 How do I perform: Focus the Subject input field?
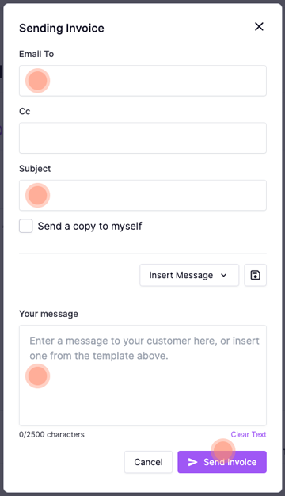pyautogui.click(x=142, y=195)
